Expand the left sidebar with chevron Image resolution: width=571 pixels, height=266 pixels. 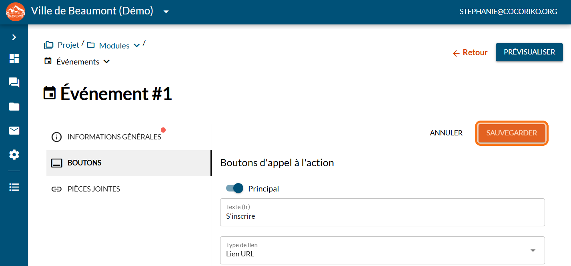(x=14, y=37)
